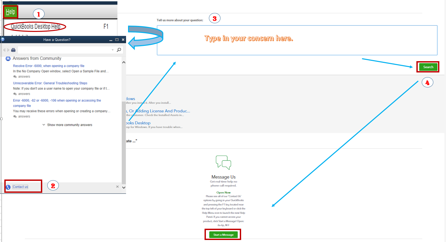Click the help question mark in title bar

(x=2, y=39)
